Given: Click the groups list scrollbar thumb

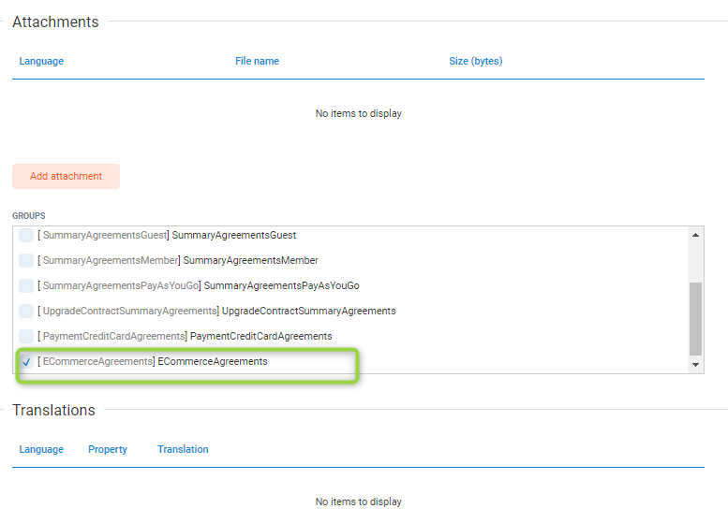Looking at the screenshot, I should point(695,318).
